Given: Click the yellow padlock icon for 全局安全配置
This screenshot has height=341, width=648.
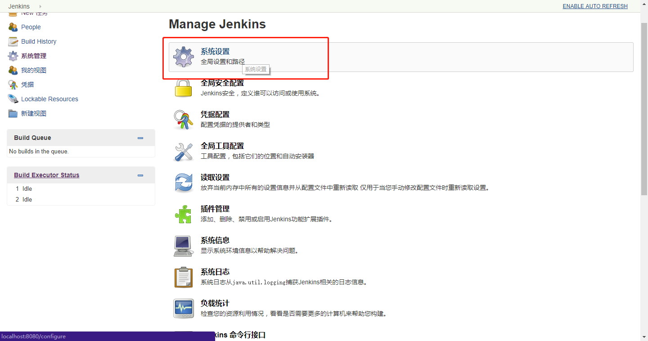Looking at the screenshot, I should click(184, 88).
